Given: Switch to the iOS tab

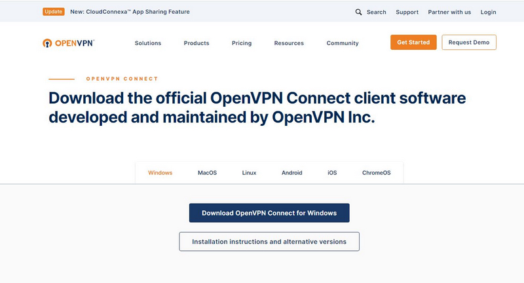Looking at the screenshot, I should tap(332, 173).
